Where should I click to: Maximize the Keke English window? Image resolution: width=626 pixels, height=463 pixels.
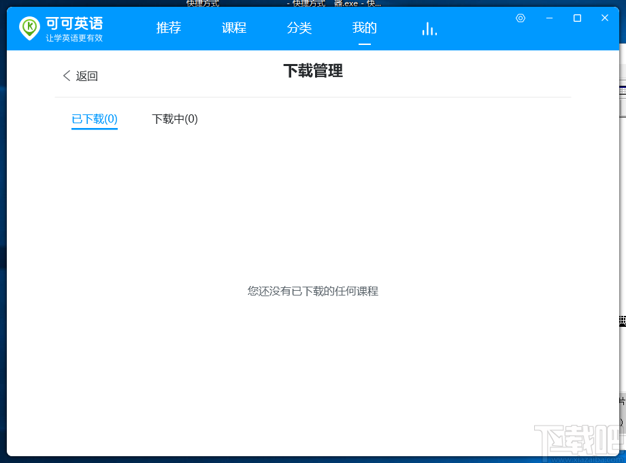pyautogui.click(x=576, y=18)
